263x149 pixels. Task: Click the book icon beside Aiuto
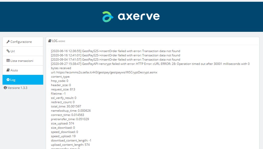coord(8,70)
